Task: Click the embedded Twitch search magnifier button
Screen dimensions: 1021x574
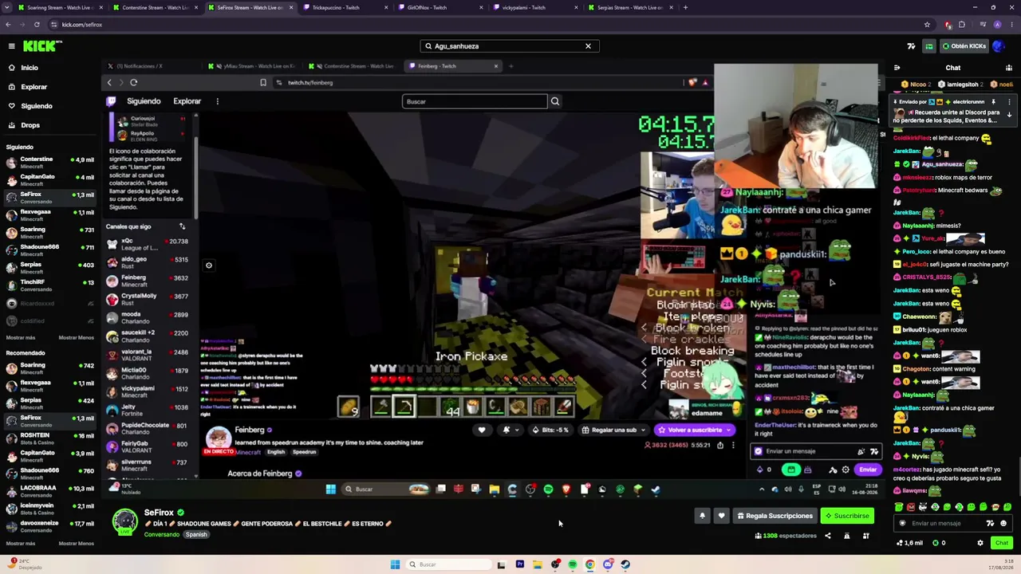Action: tap(555, 101)
